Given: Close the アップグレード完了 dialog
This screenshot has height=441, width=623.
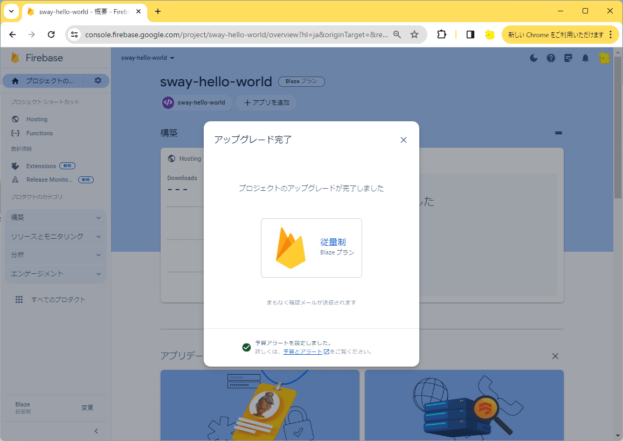Looking at the screenshot, I should point(403,140).
